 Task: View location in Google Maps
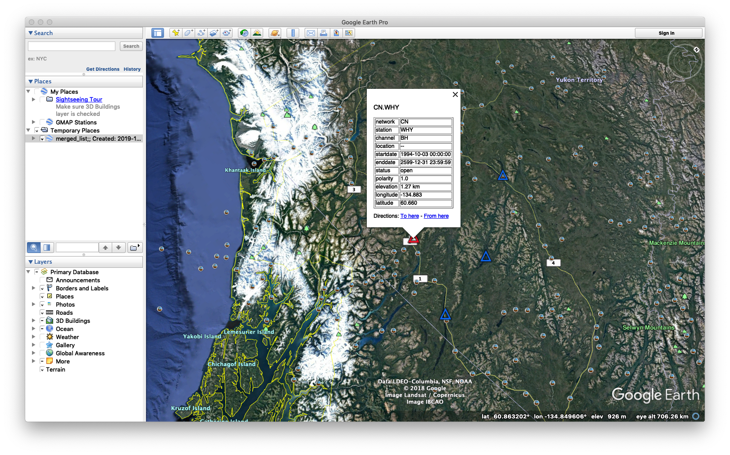[349, 33]
